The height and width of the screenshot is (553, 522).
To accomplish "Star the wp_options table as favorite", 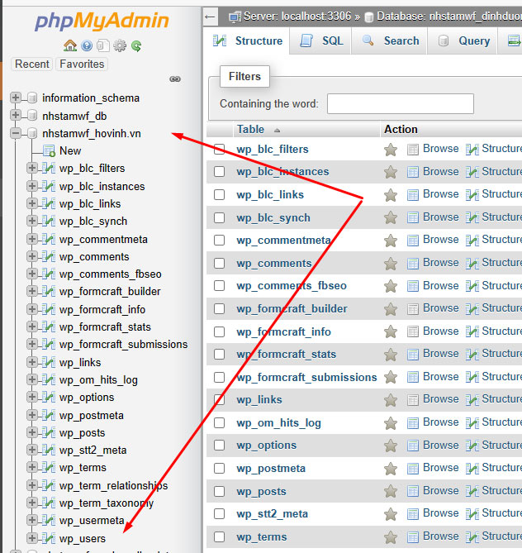I will [391, 446].
